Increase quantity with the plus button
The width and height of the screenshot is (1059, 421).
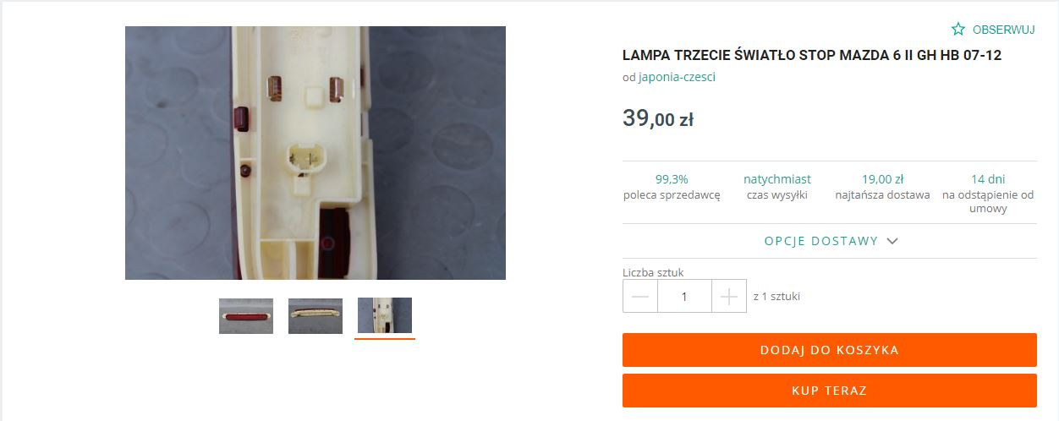[729, 296]
